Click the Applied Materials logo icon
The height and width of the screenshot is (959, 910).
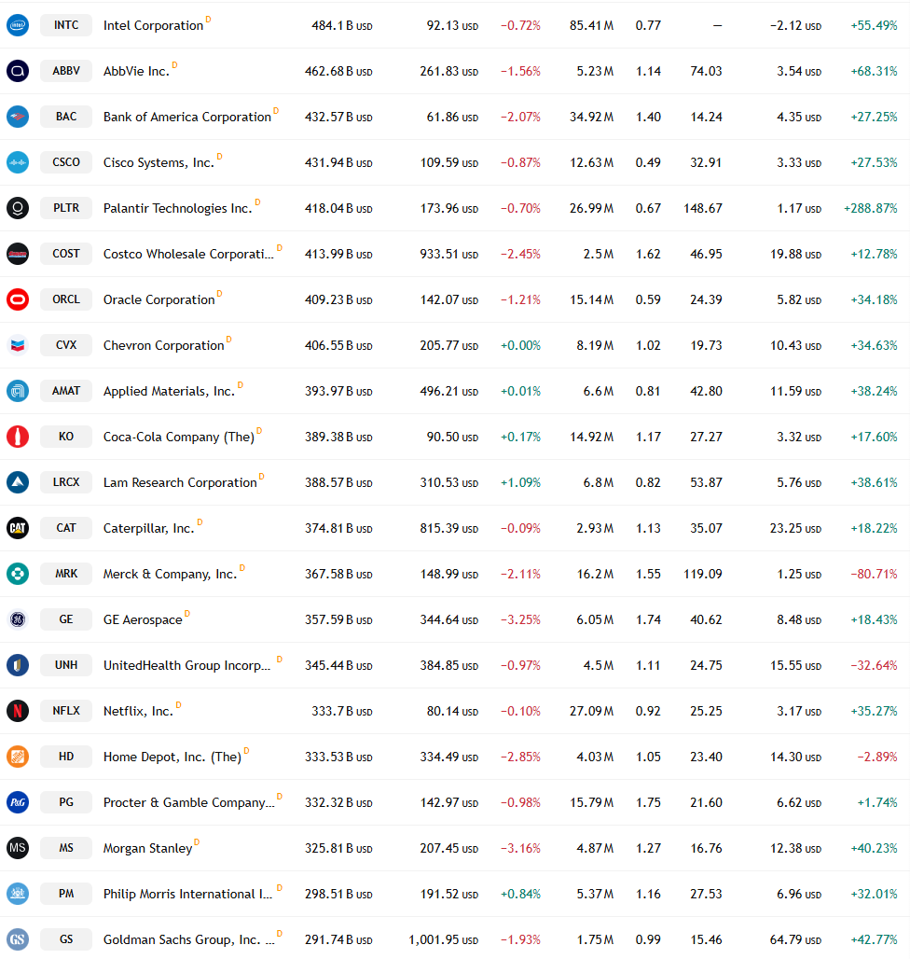pyautogui.click(x=18, y=391)
